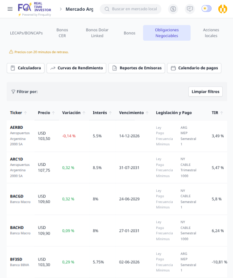Toggle the light/dark theme switch
Image resolution: width=233 pixels, height=278 pixels.
(x=207, y=8)
